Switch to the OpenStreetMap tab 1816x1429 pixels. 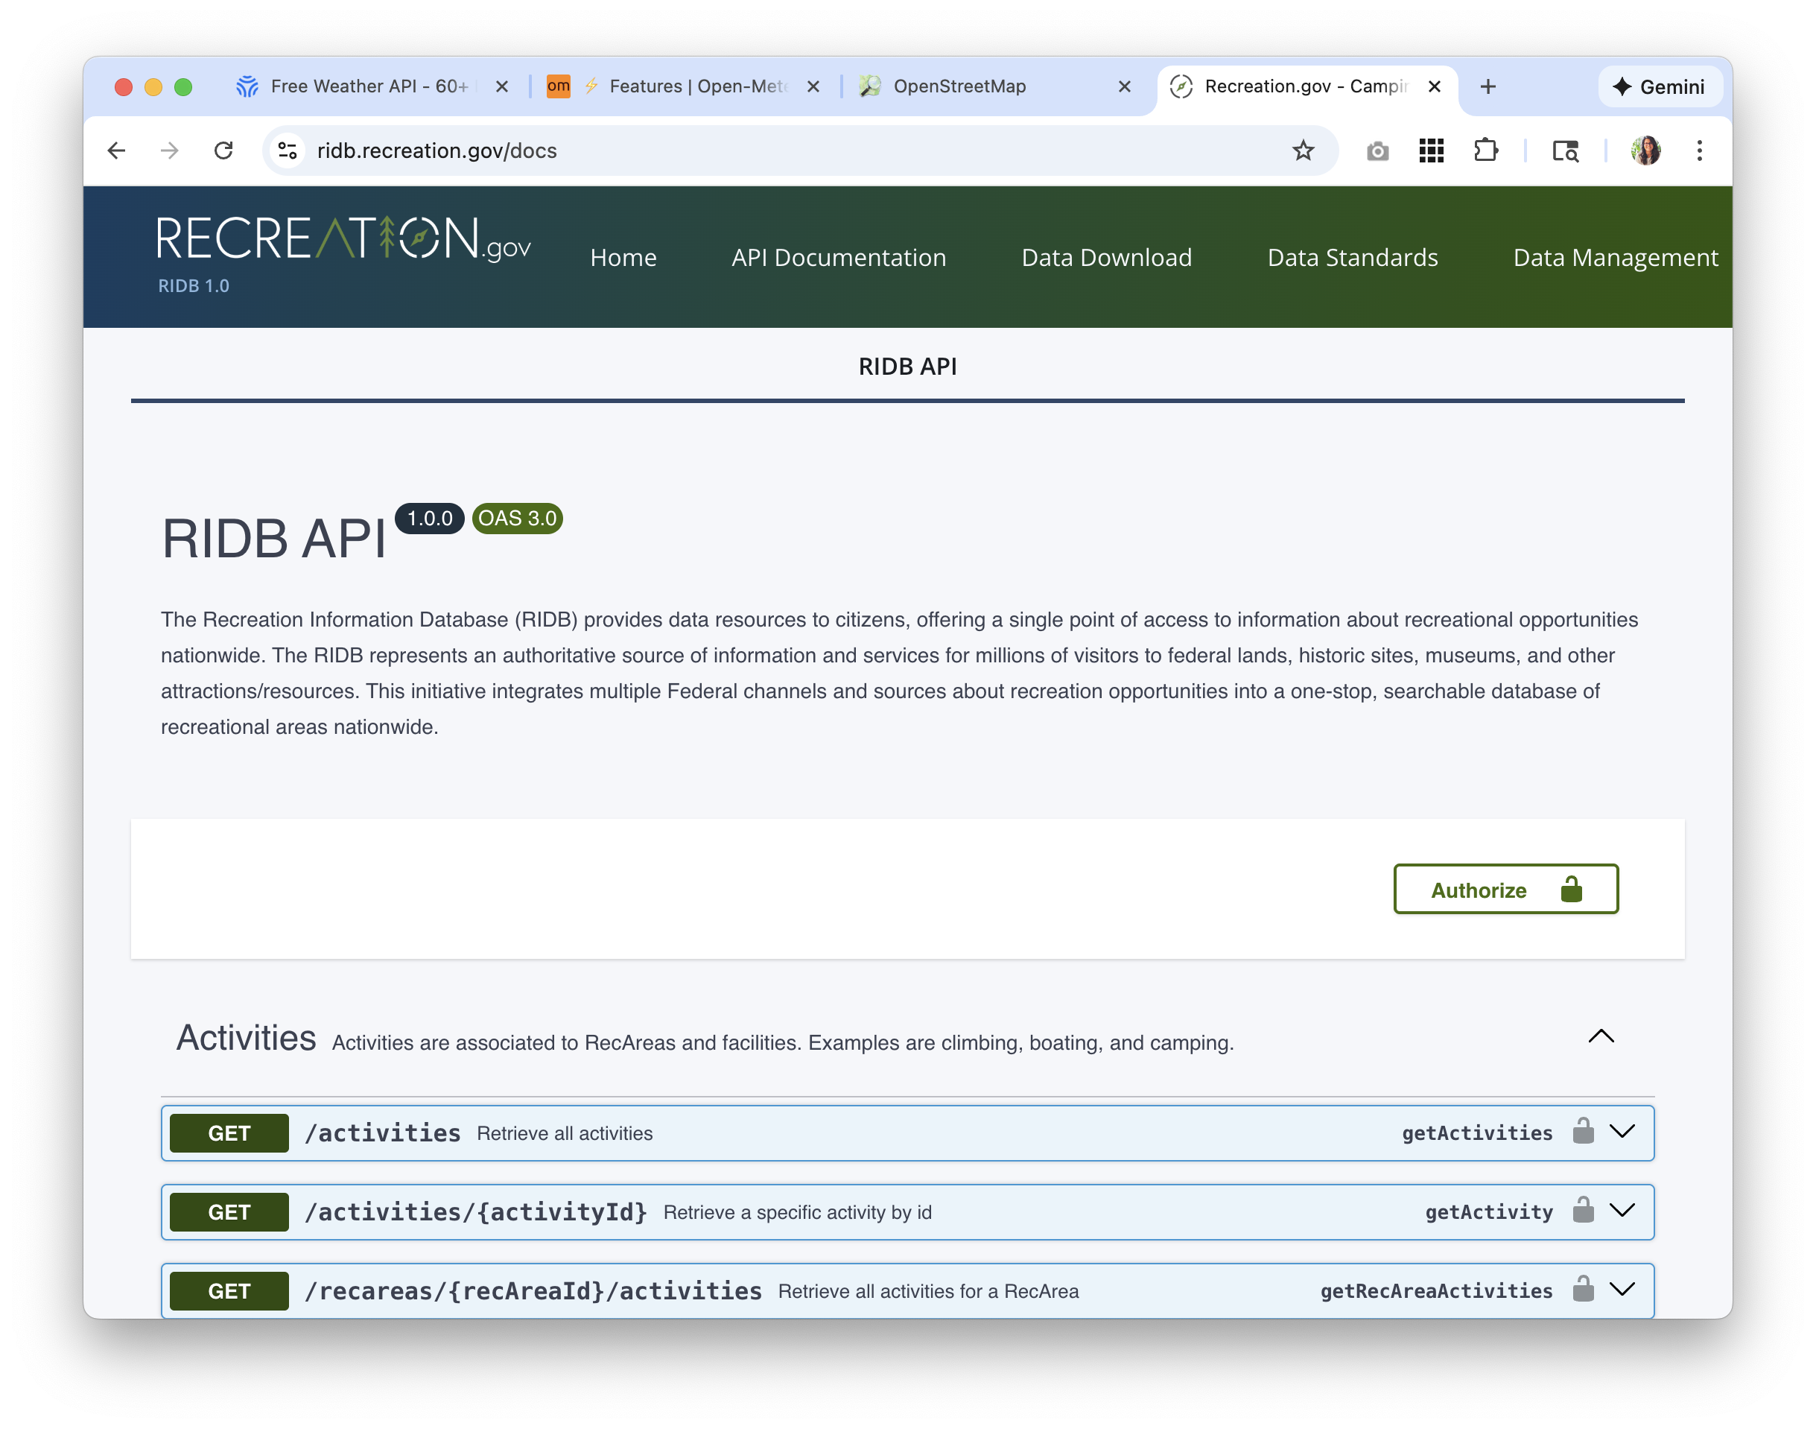point(959,86)
